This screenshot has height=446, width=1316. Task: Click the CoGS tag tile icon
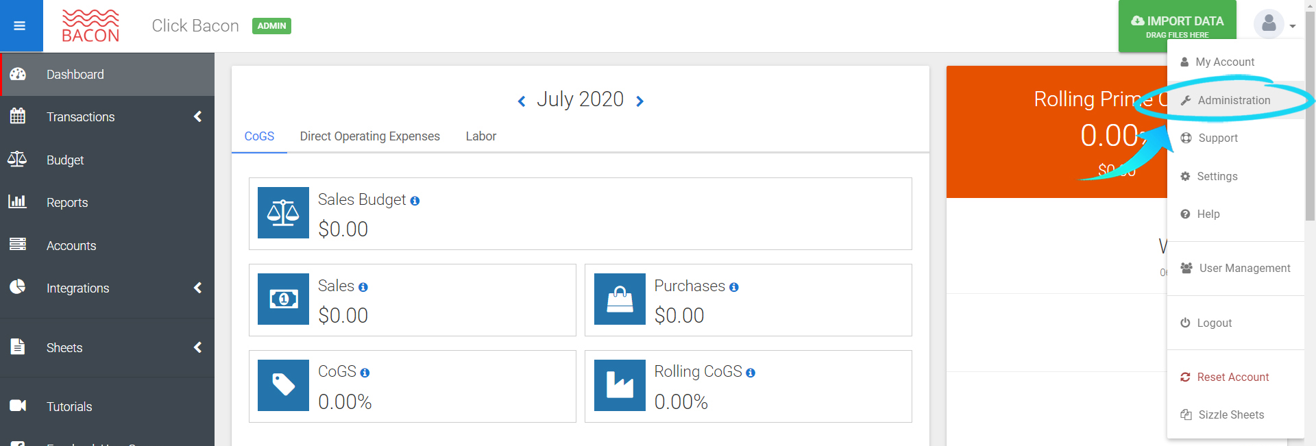(283, 385)
